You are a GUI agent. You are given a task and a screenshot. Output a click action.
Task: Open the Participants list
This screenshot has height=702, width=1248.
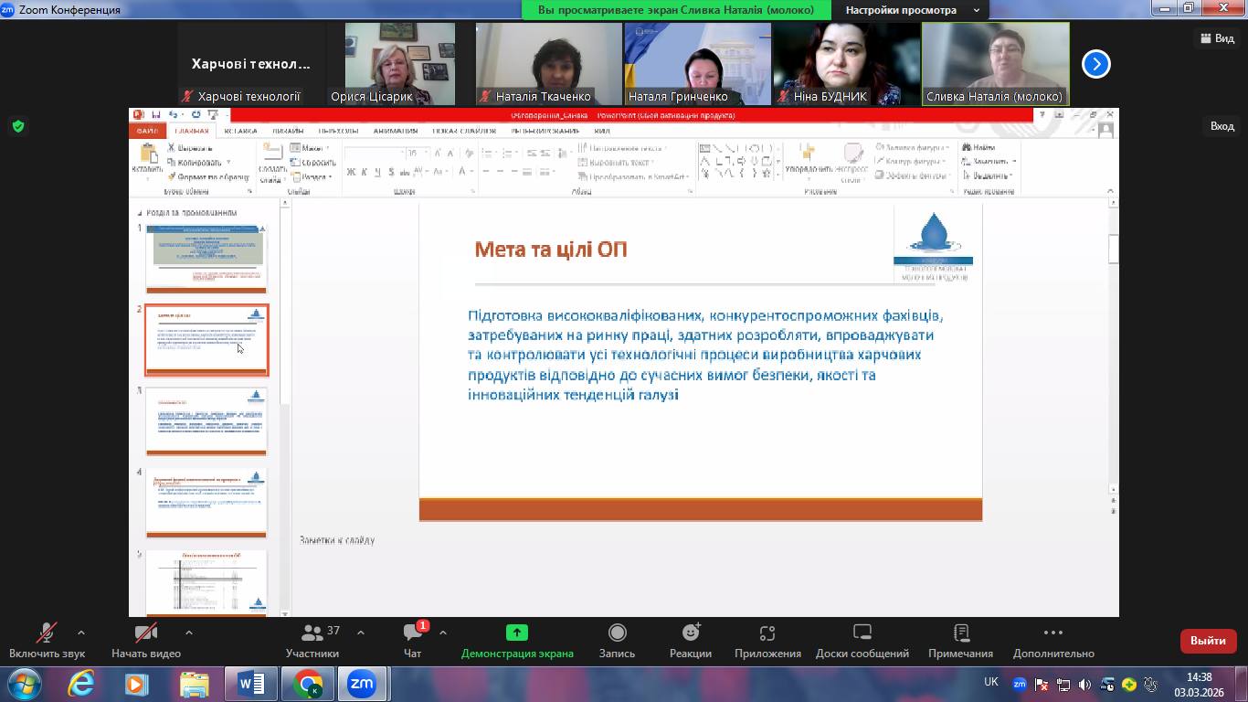pyautogui.click(x=312, y=633)
